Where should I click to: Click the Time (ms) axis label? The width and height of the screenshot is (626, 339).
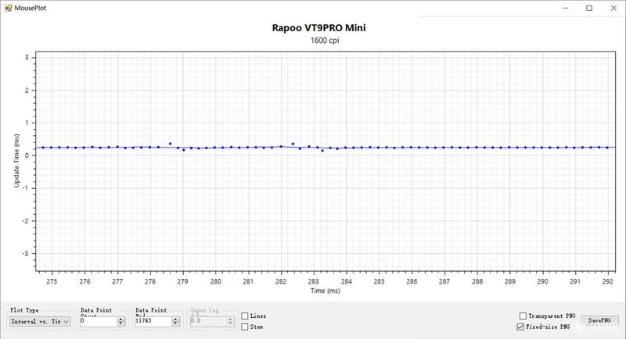pyautogui.click(x=326, y=291)
